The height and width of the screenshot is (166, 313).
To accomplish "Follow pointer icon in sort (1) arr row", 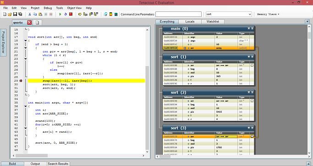I will 252,65.
